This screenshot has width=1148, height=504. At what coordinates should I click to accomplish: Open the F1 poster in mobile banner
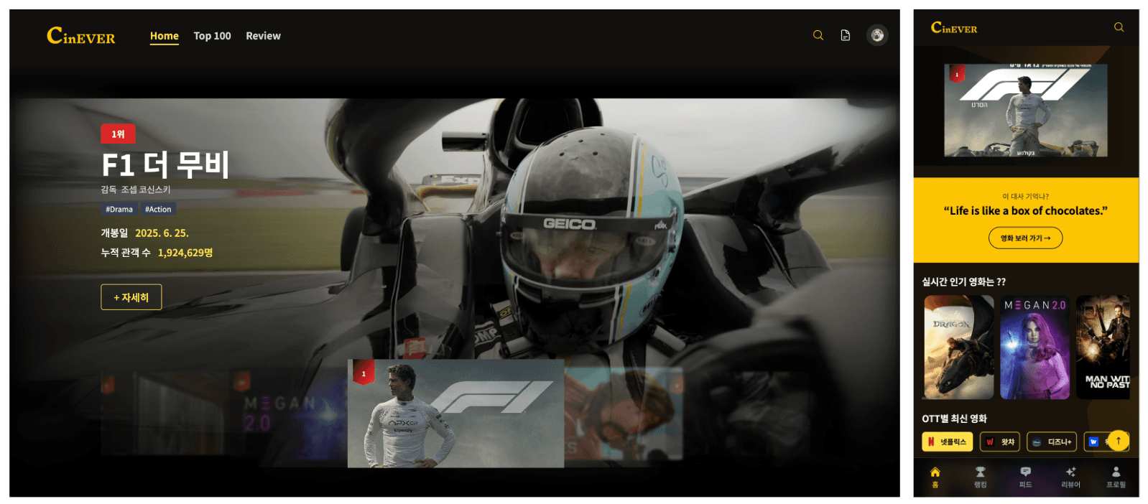[x=1026, y=111]
